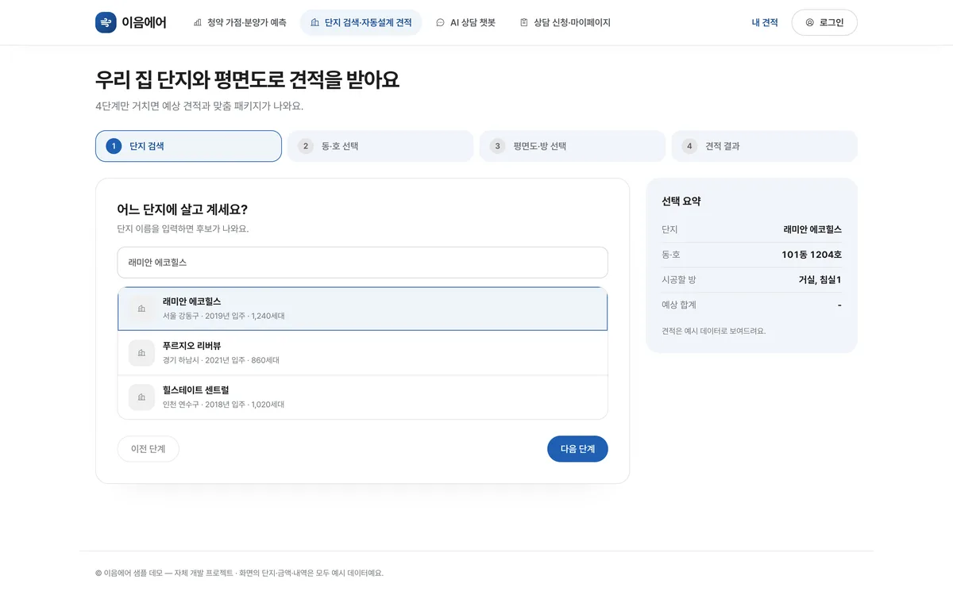Choose 래미안 에코힐스 from results
Screen dimensions: 953x595
(x=362, y=309)
